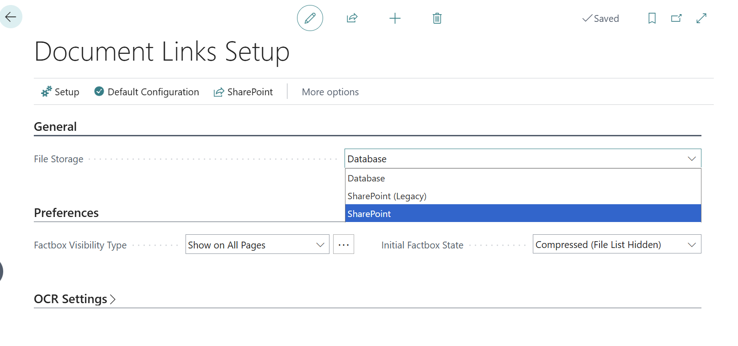The image size is (738, 346).
Task: Open the Setup action menu
Action: (x=60, y=92)
